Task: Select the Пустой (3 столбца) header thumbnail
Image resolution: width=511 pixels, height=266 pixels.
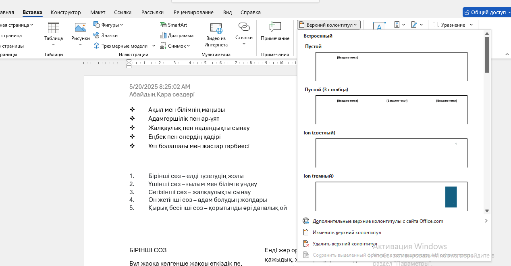Action: [391, 110]
